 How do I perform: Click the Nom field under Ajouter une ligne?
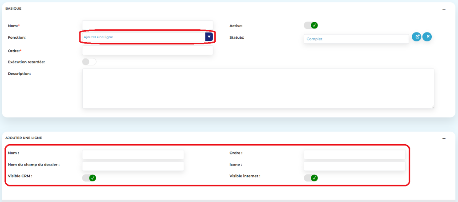133,154
